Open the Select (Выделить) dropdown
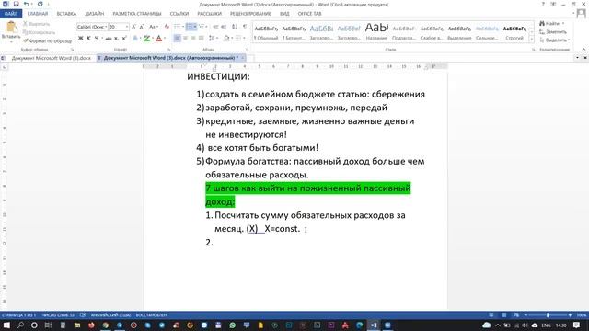This screenshot has width=589, height=331. (555, 40)
